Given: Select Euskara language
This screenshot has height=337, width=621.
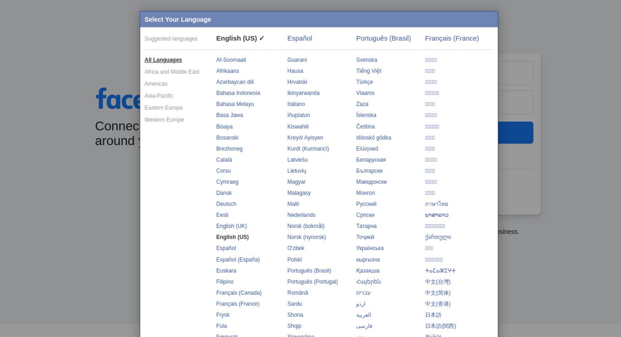Looking at the screenshot, I should 226,271.
